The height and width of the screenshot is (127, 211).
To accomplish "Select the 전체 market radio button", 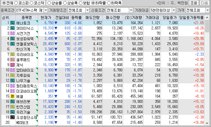I will [x=4, y=3].
